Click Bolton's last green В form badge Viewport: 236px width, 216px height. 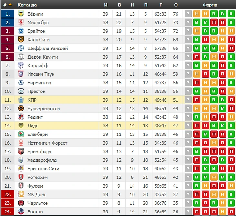point(231,212)
